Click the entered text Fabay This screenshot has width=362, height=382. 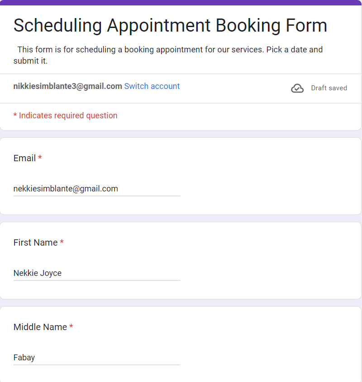[x=24, y=358]
